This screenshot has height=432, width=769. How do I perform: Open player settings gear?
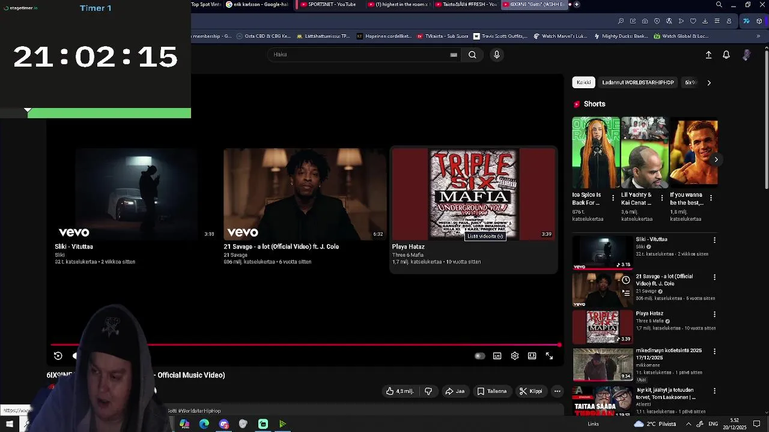pyautogui.click(x=515, y=356)
